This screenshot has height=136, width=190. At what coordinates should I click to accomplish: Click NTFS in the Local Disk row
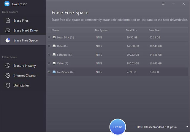(99, 37)
